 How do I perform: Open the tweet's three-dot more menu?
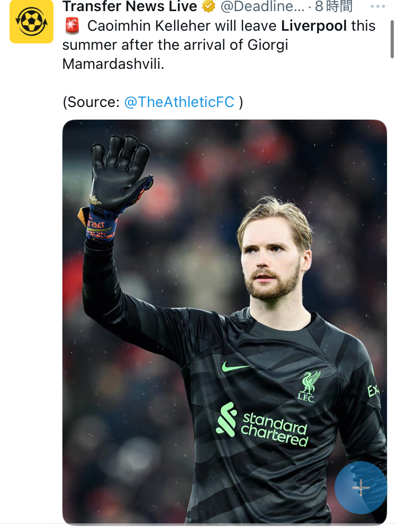pos(378,7)
